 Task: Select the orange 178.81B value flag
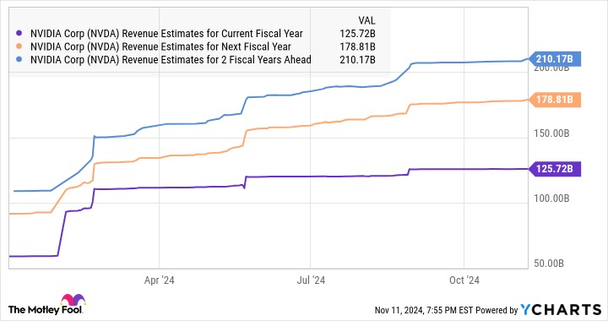click(x=555, y=100)
